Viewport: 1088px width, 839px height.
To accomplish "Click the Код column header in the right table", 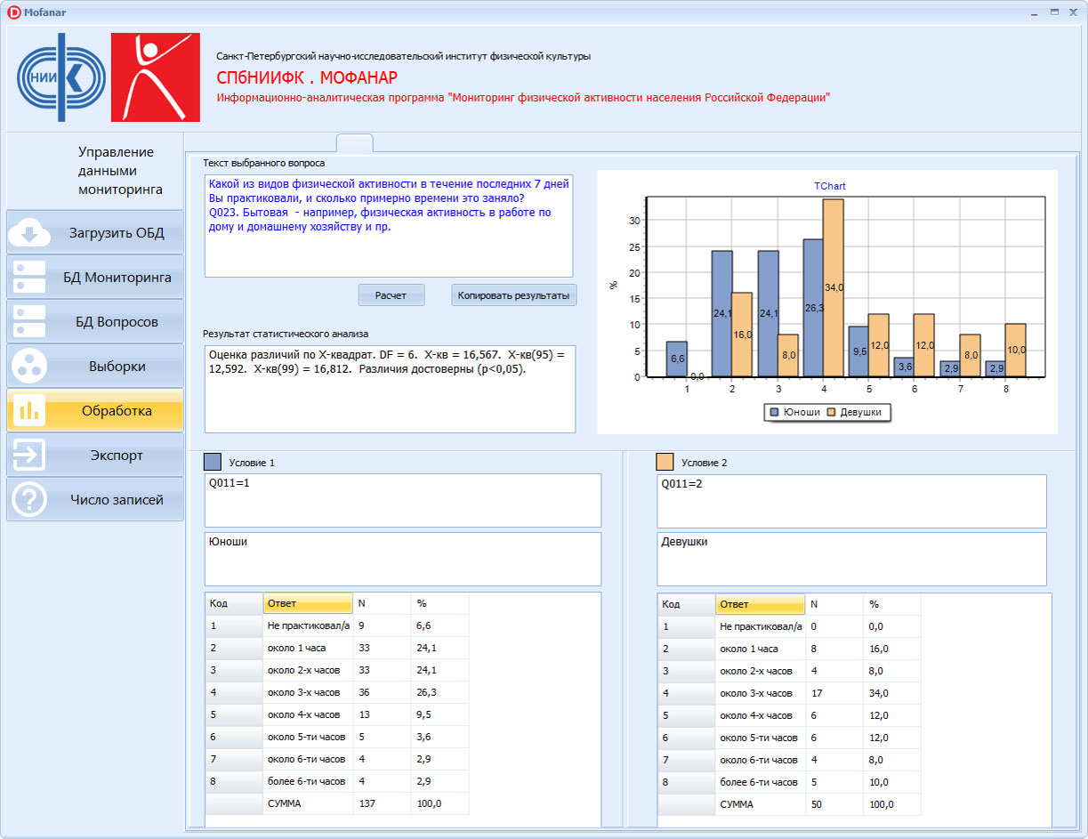I will (687, 604).
